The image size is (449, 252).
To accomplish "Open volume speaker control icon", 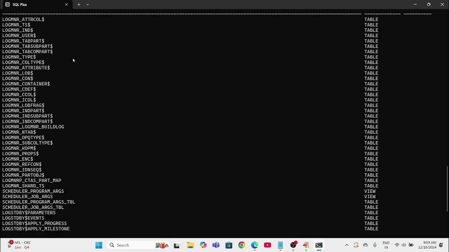I will click(404, 245).
